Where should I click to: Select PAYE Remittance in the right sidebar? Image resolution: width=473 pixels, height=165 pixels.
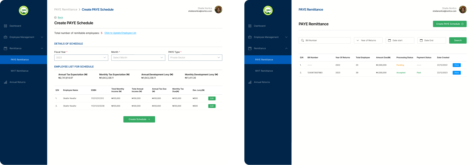pos(268,60)
